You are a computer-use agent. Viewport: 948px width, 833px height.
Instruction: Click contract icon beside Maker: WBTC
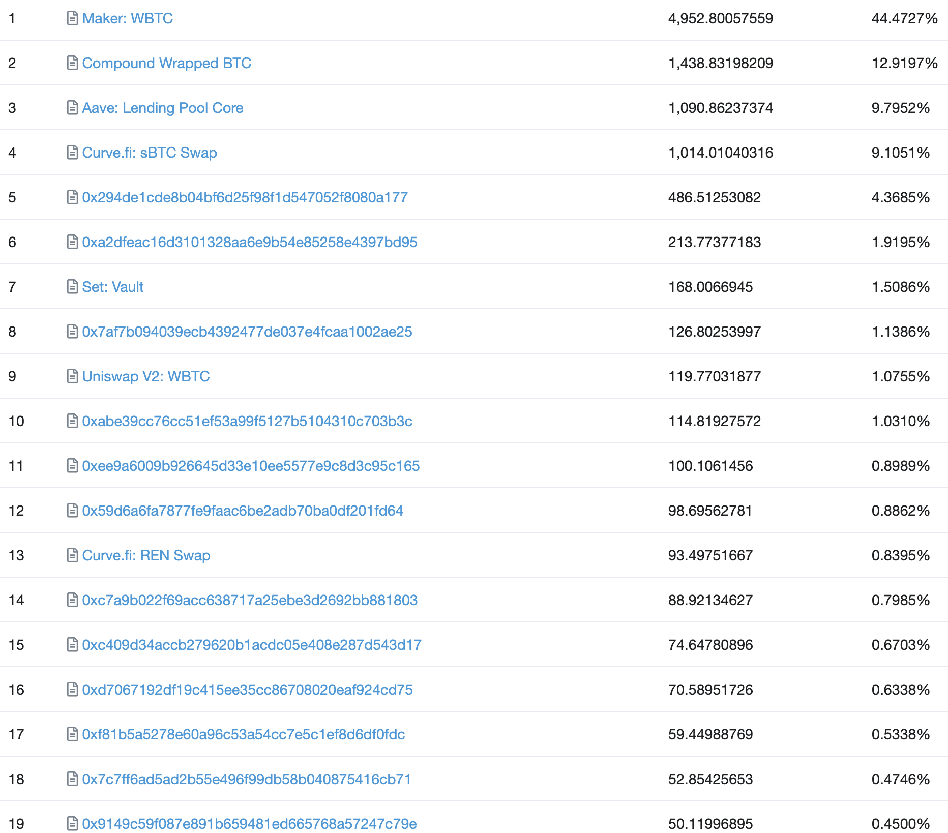[73, 18]
